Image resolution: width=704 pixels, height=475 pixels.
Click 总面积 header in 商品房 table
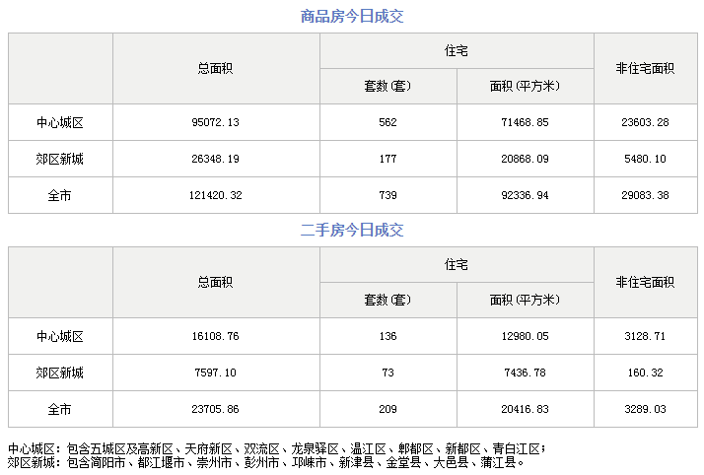(216, 69)
